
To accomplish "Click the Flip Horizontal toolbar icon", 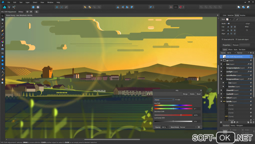I will (x=118, y=7).
